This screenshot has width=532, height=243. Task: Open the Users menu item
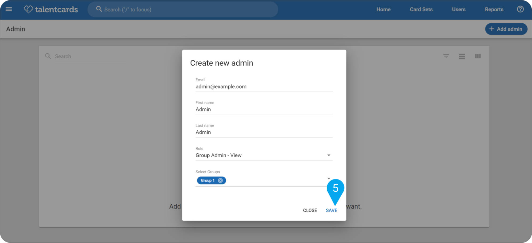[x=459, y=9]
